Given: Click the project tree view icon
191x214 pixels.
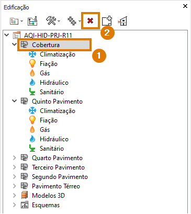Looking at the screenshot, I should tap(14, 21).
